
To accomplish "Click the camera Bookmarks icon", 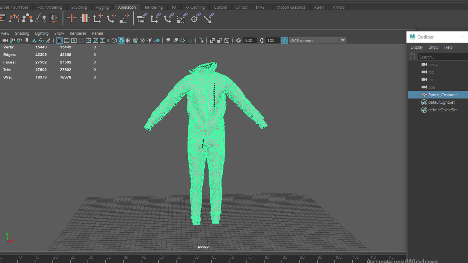I will pyautogui.click(x=27, y=41).
